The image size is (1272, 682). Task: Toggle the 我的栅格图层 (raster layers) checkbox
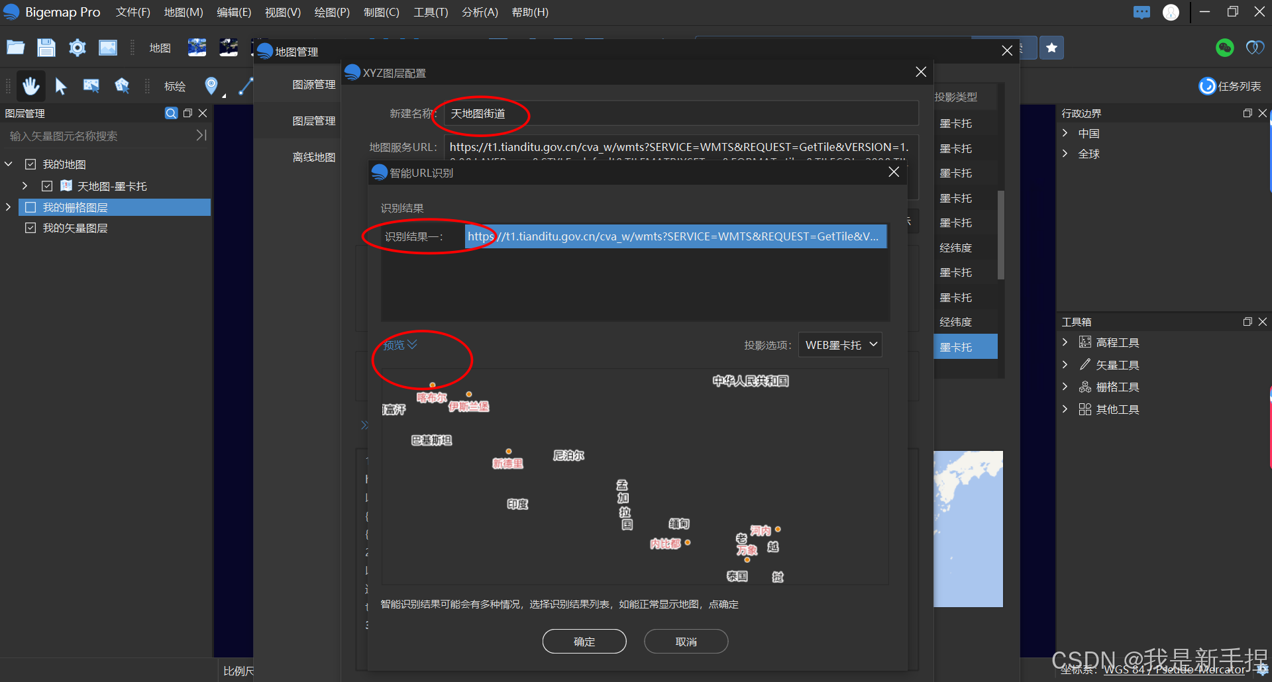(30, 207)
